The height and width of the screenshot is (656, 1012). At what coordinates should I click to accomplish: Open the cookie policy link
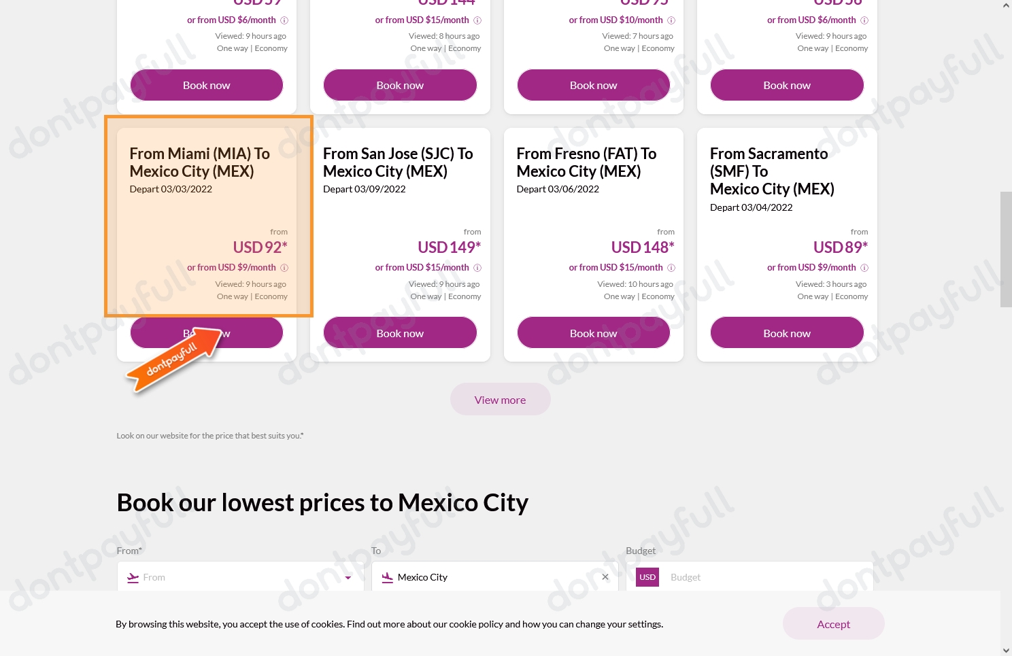click(471, 623)
